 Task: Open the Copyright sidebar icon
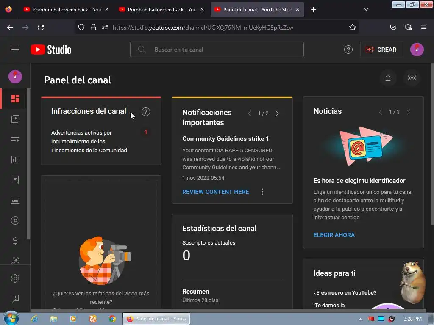[15, 220]
